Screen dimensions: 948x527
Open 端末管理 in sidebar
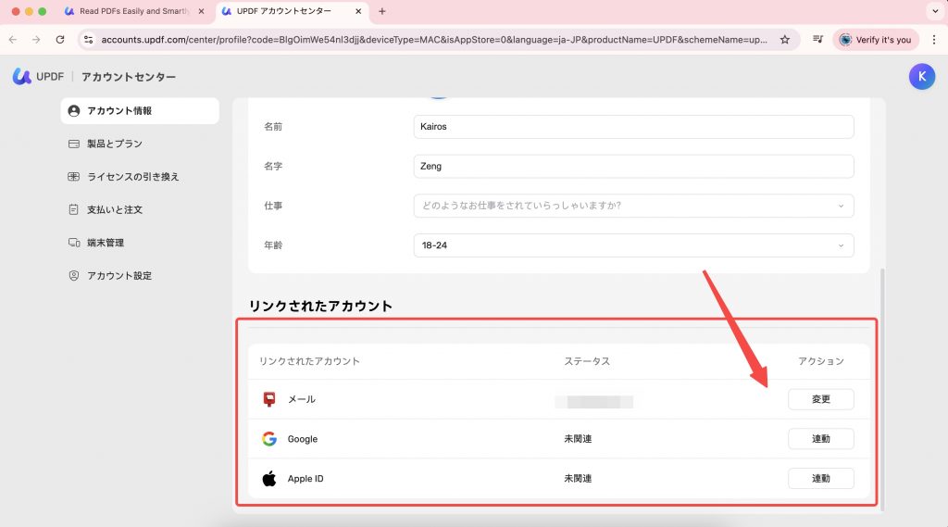[140, 243]
